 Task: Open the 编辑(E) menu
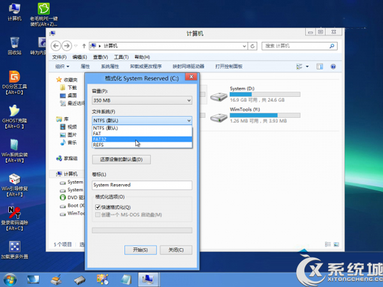[80, 57]
